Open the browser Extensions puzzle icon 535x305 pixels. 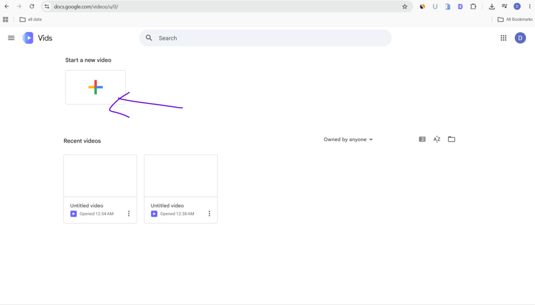click(473, 6)
